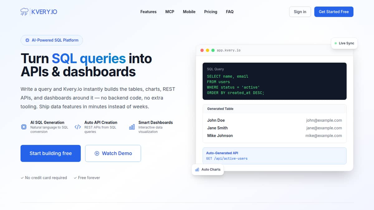Click the Kvery.io cloud logo icon
374x210 pixels.
point(24,12)
